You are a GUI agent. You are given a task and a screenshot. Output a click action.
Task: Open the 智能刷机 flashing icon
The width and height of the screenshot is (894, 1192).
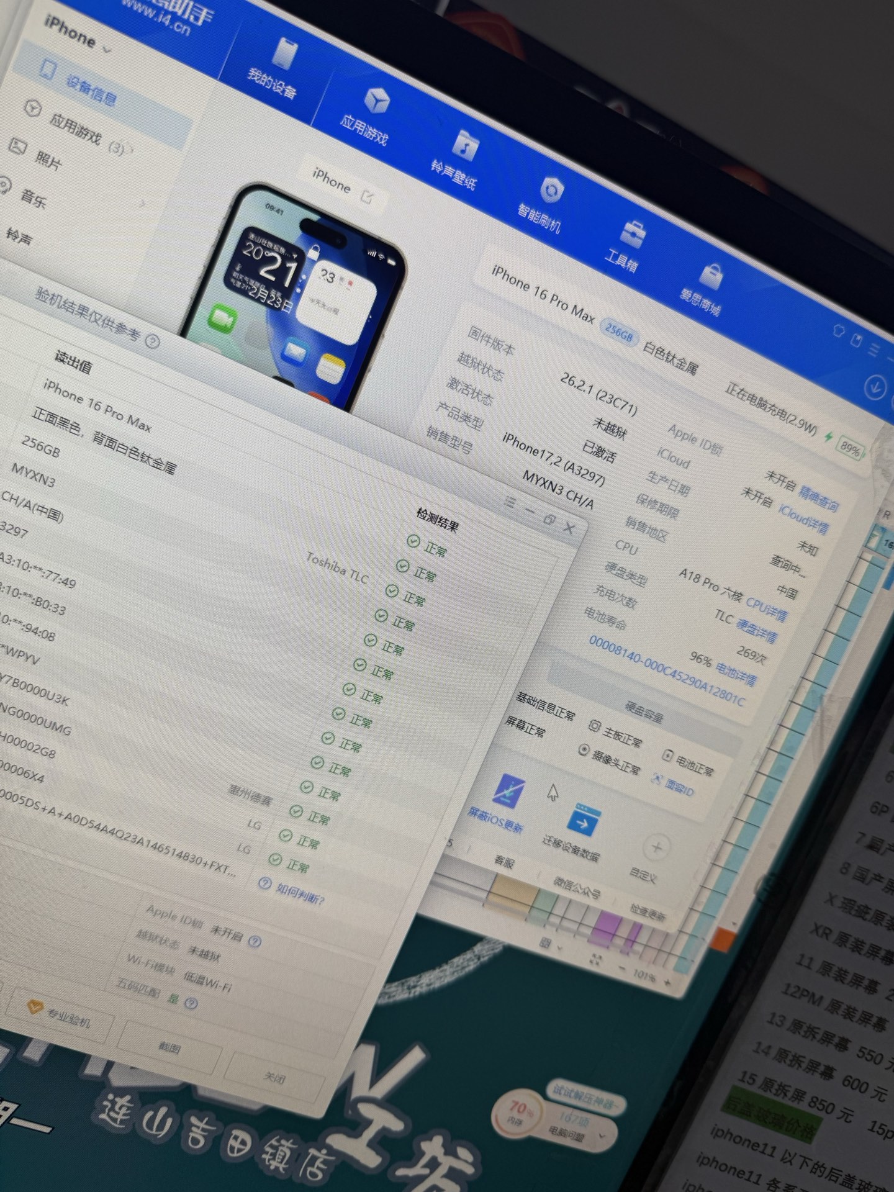click(549, 191)
